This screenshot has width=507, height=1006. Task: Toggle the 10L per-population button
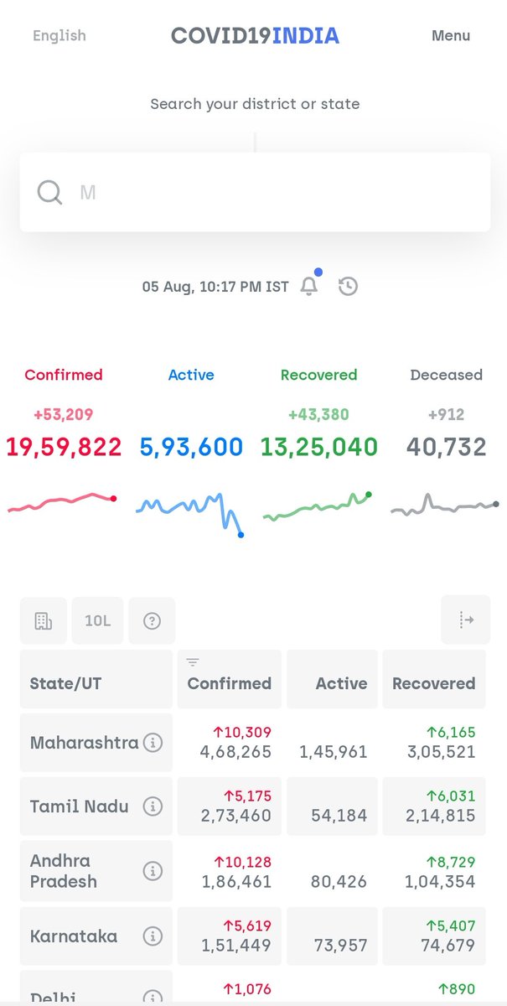97,620
